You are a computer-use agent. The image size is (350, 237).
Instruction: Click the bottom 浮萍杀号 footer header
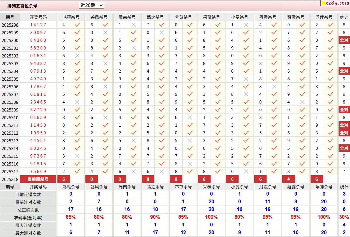coord(324,187)
